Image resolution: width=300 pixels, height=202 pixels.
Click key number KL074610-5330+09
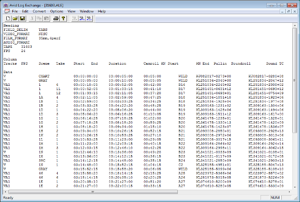click(x=266, y=186)
